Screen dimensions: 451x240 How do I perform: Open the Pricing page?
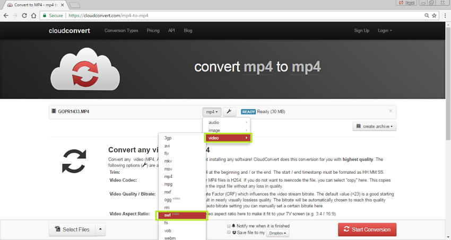coord(153,30)
